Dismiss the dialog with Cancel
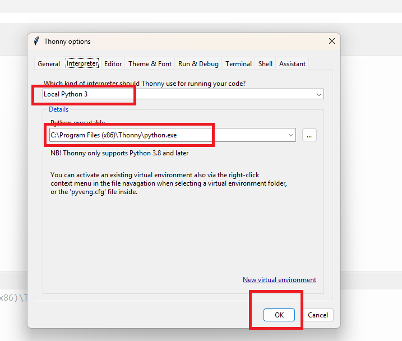 pyautogui.click(x=318, y=315)
